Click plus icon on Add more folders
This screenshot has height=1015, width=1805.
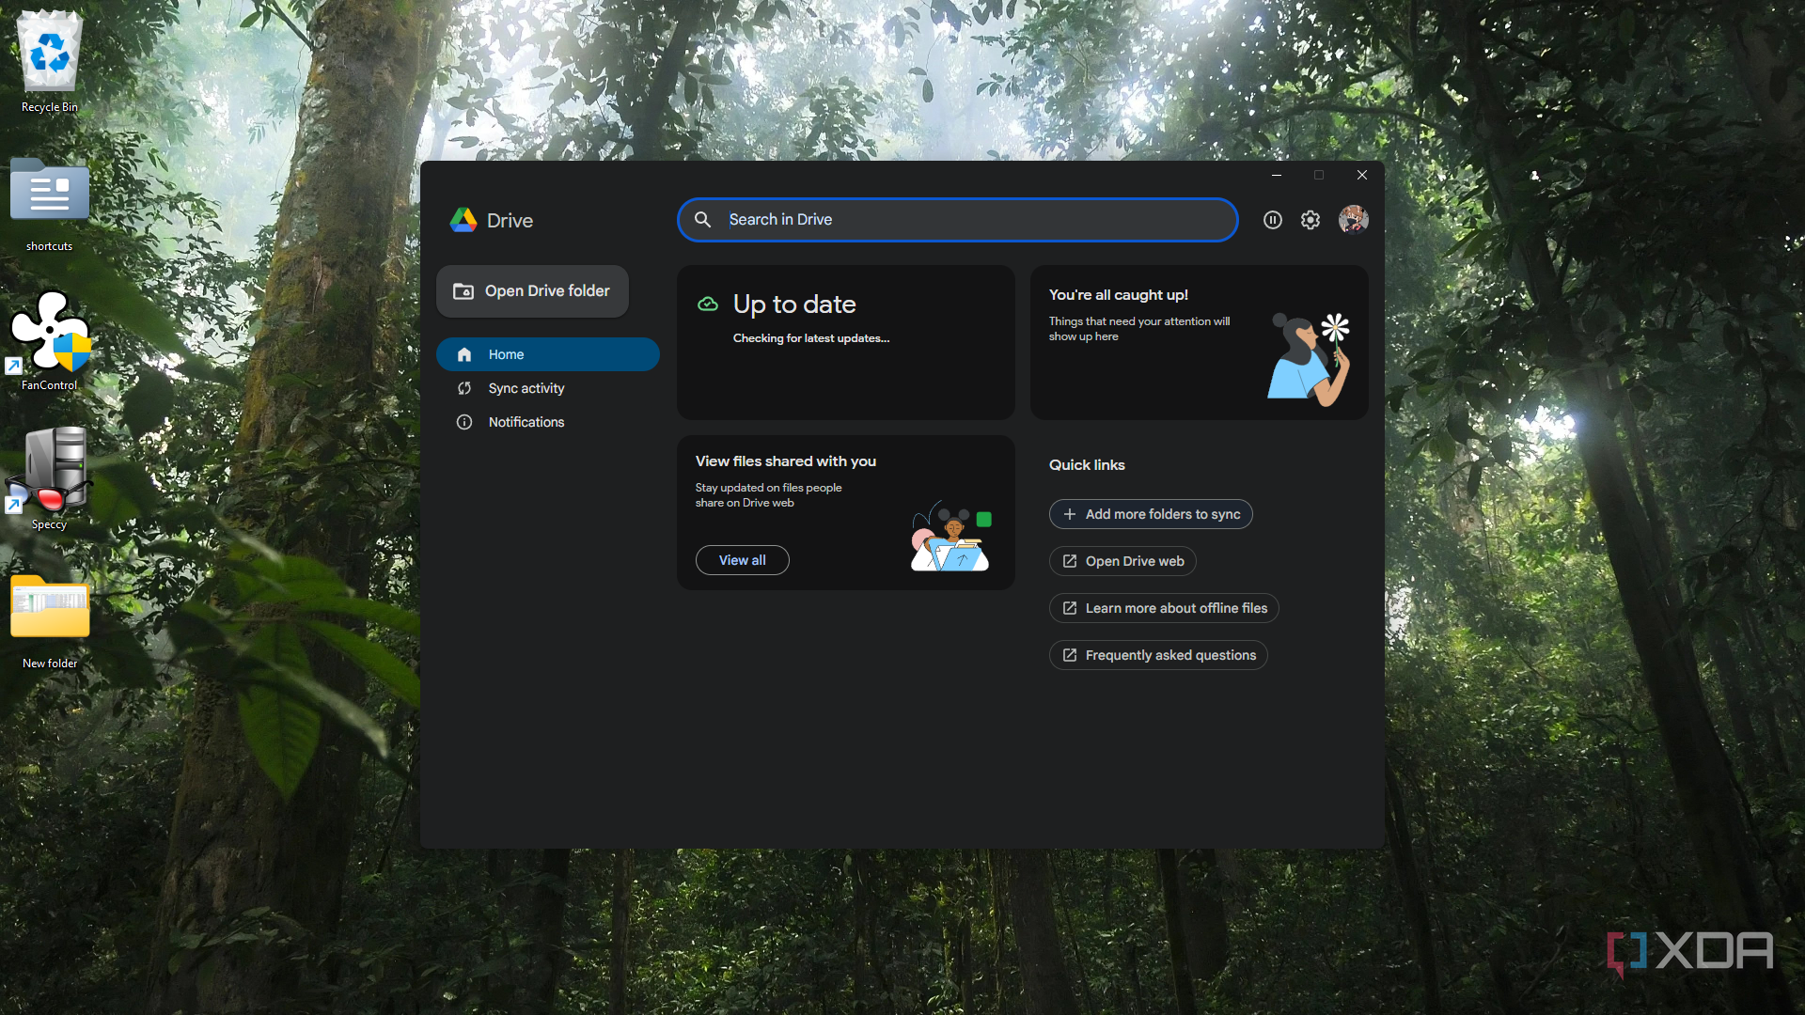click(x=1070, y=514)
